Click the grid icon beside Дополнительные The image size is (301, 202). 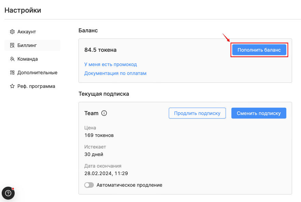[12, 73]
